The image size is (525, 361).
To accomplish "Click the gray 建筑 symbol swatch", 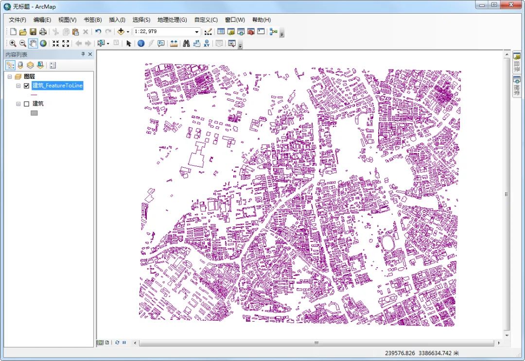I will (x=34, y=113).
